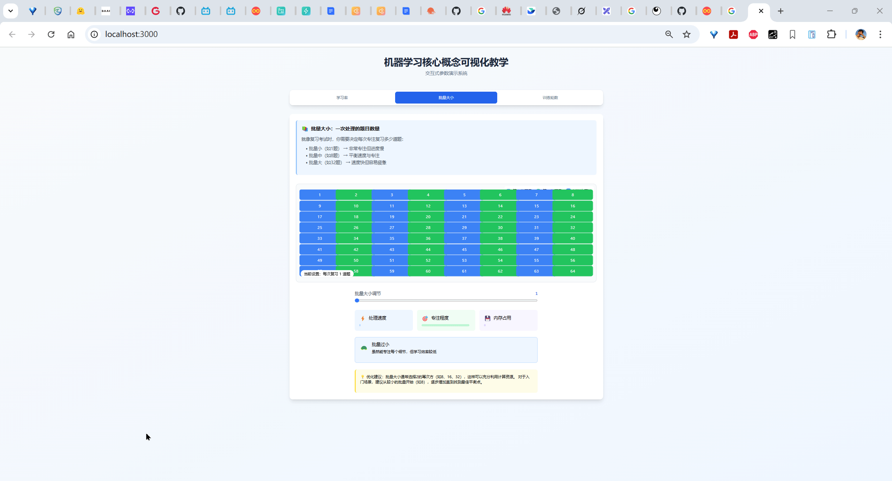Toggle the blue legend item above the grid
This screenshot has height=481, width=892.
pos(508,189)
